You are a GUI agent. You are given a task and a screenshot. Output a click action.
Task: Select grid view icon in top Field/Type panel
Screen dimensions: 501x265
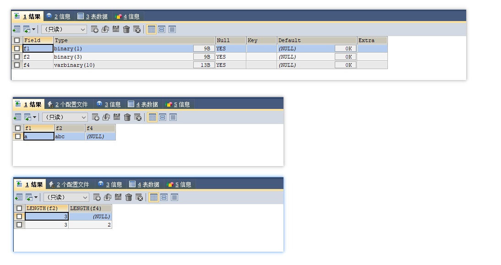coord(152,29)
